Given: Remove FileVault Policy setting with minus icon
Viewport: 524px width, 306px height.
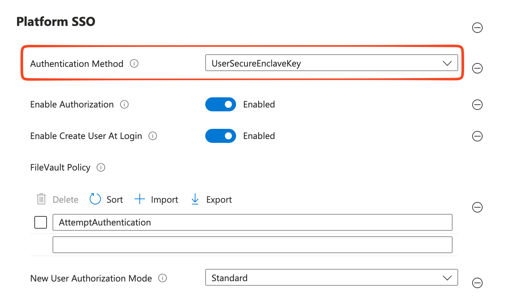Looking at the screenshot, I should coord(477,207).
